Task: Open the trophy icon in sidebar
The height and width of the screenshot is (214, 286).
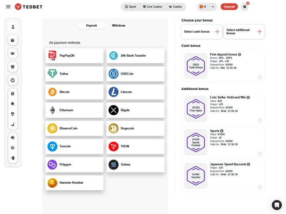Action: point(13,114)
